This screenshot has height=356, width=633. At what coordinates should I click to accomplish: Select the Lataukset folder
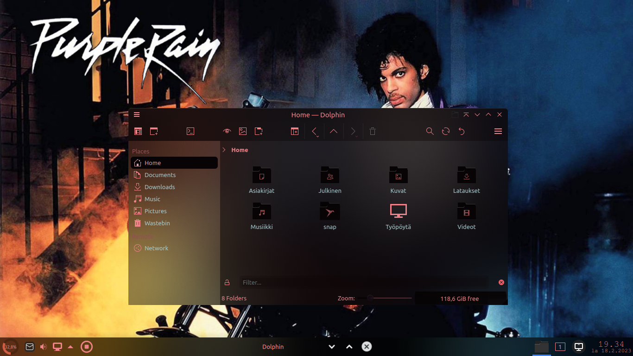[x=467, y=180]
